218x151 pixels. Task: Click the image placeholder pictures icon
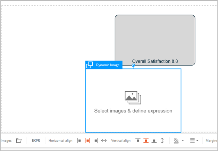tap(133, 98)
